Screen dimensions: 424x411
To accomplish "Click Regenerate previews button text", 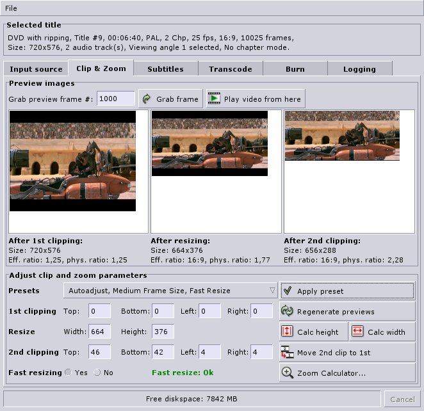I will pos(336,312).
